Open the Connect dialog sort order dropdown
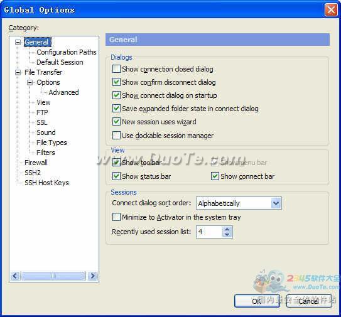 click(276, 203)
